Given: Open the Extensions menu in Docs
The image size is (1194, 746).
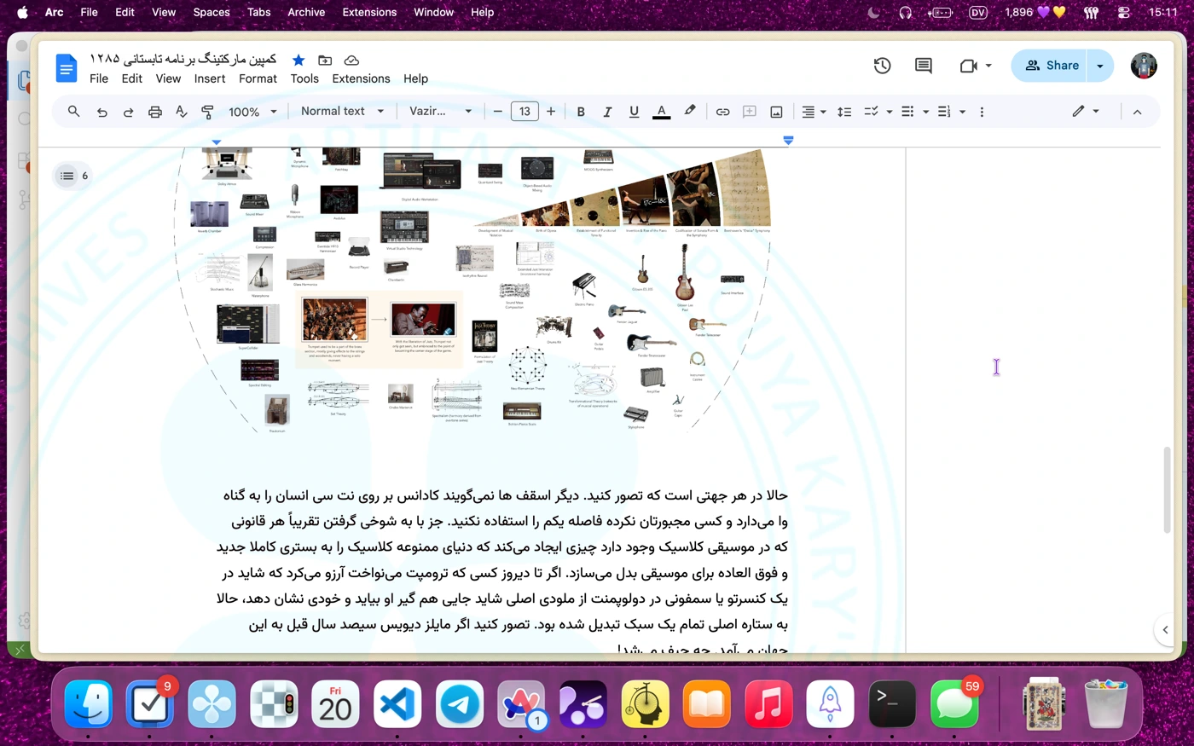Looking at the screenshot, I should pyautogui.click(x=361, y=78).
